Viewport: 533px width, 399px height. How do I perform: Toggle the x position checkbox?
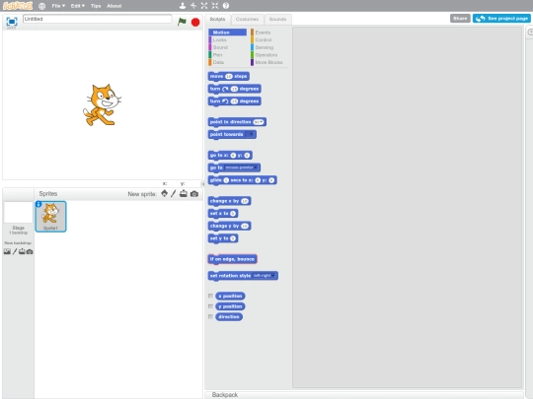point(210,296)
